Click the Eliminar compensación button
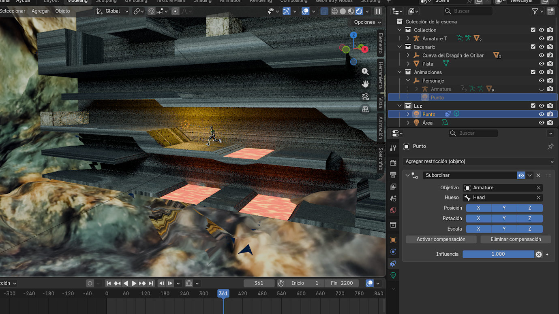Image resolution: width=559 pixels, height=314 pixels. pos(516,240)
